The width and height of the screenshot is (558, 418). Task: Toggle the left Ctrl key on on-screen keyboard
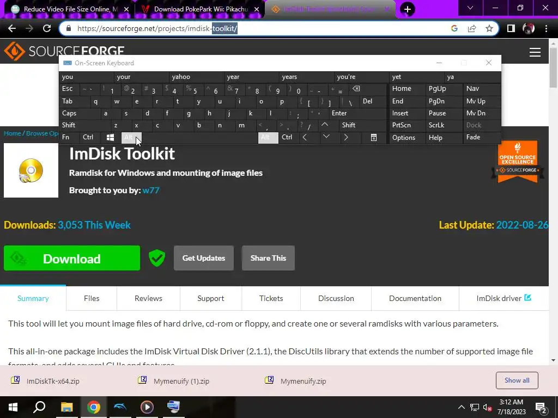(x=90, y=137)
